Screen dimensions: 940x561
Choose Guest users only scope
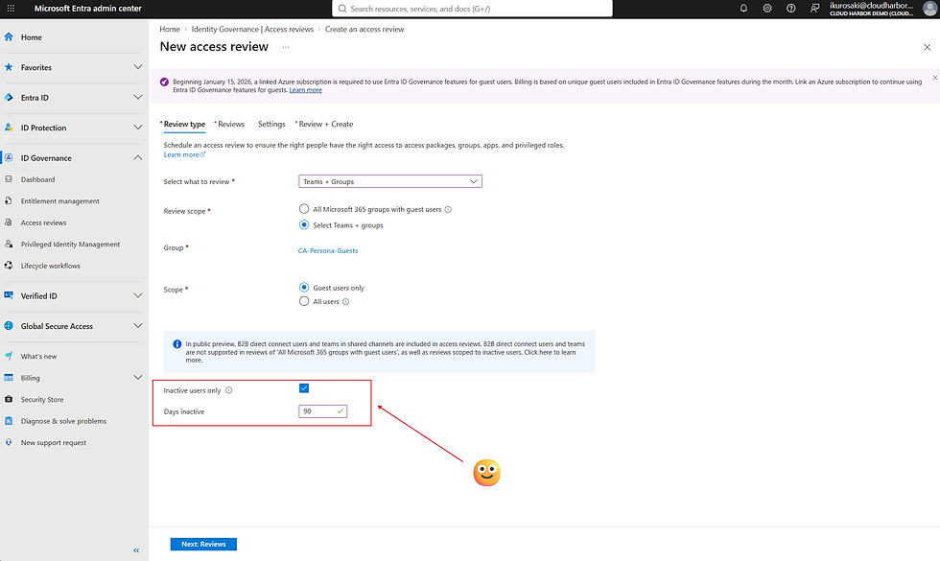(304, 288)
